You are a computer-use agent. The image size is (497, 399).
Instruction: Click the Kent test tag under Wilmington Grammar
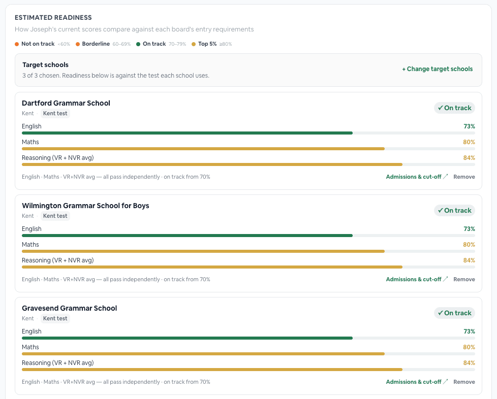click(x=55, y=216)
